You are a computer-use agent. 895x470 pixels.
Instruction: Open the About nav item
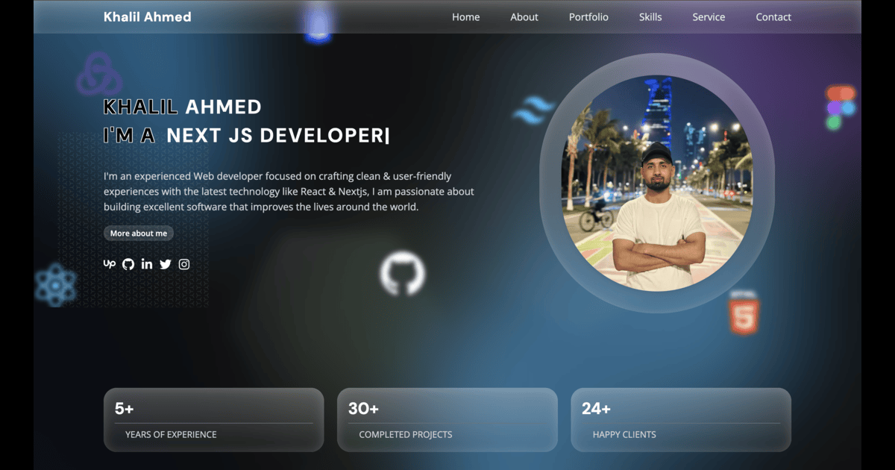(x=524, y=17)
